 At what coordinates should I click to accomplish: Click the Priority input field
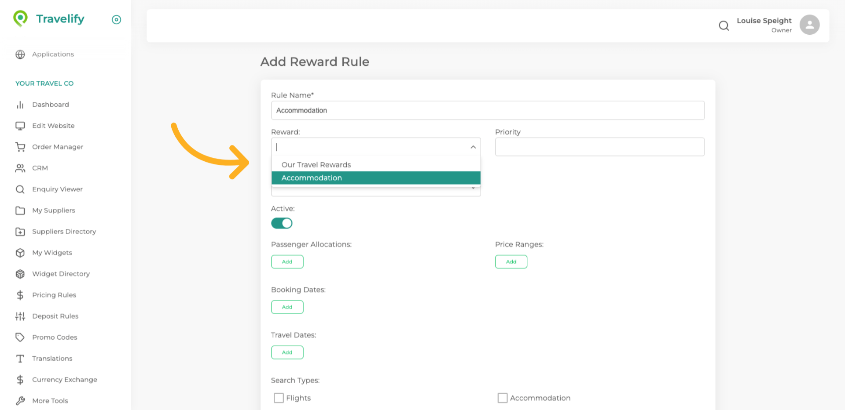point(599,147)
